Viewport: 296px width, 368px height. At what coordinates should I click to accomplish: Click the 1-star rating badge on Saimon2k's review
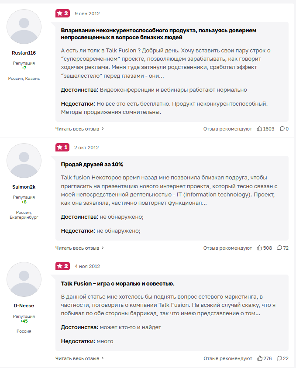62,148
